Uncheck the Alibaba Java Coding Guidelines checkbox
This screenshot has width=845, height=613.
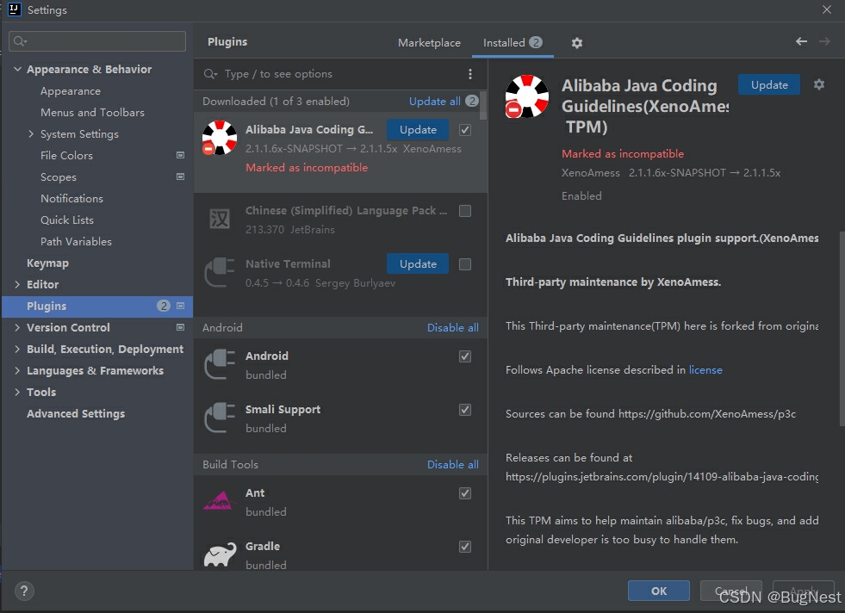click(465, 130)
